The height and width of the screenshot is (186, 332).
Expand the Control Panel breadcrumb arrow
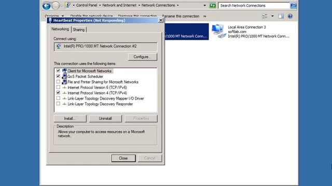coord(100,5)
